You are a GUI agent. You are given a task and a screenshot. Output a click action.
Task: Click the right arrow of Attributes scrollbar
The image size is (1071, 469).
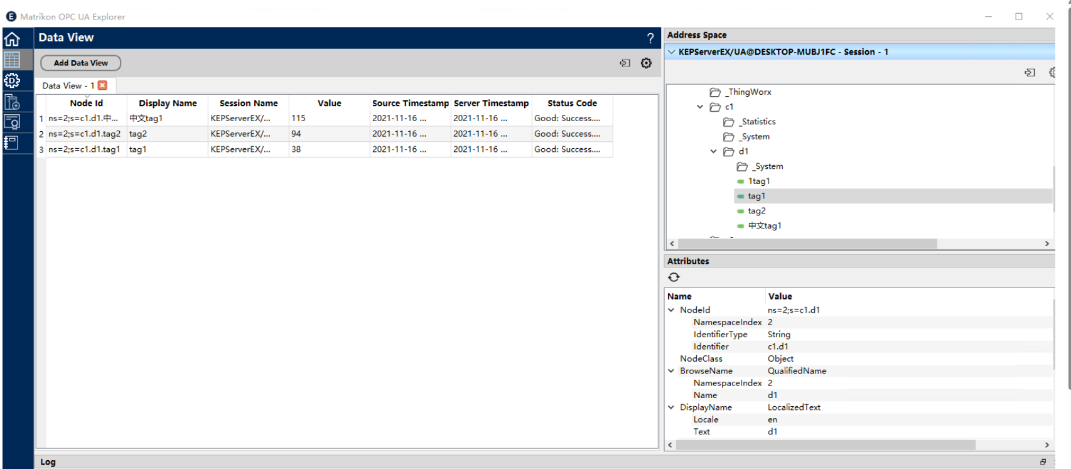point(1047,445)
